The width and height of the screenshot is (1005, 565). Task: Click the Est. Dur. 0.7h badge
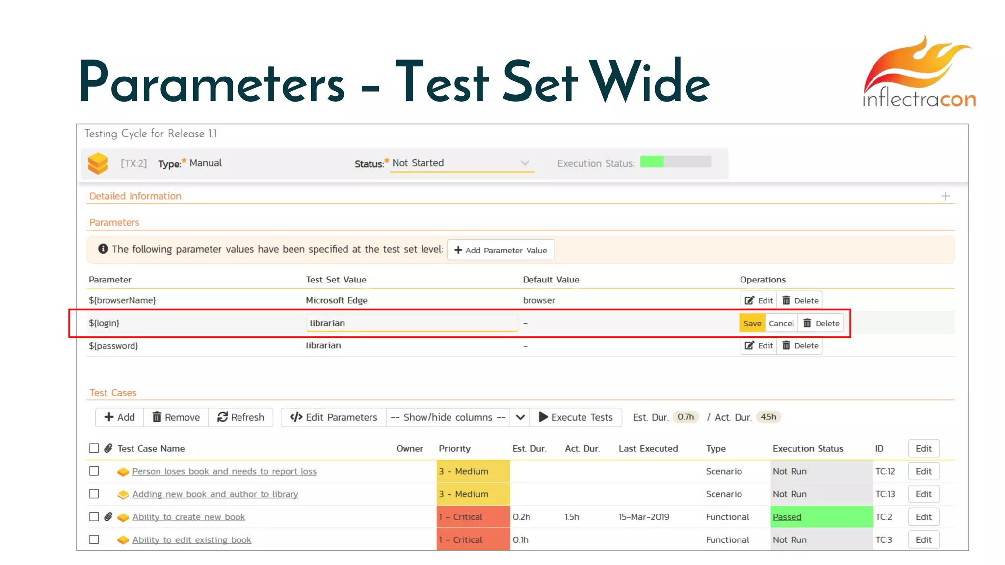pos(686,417)
